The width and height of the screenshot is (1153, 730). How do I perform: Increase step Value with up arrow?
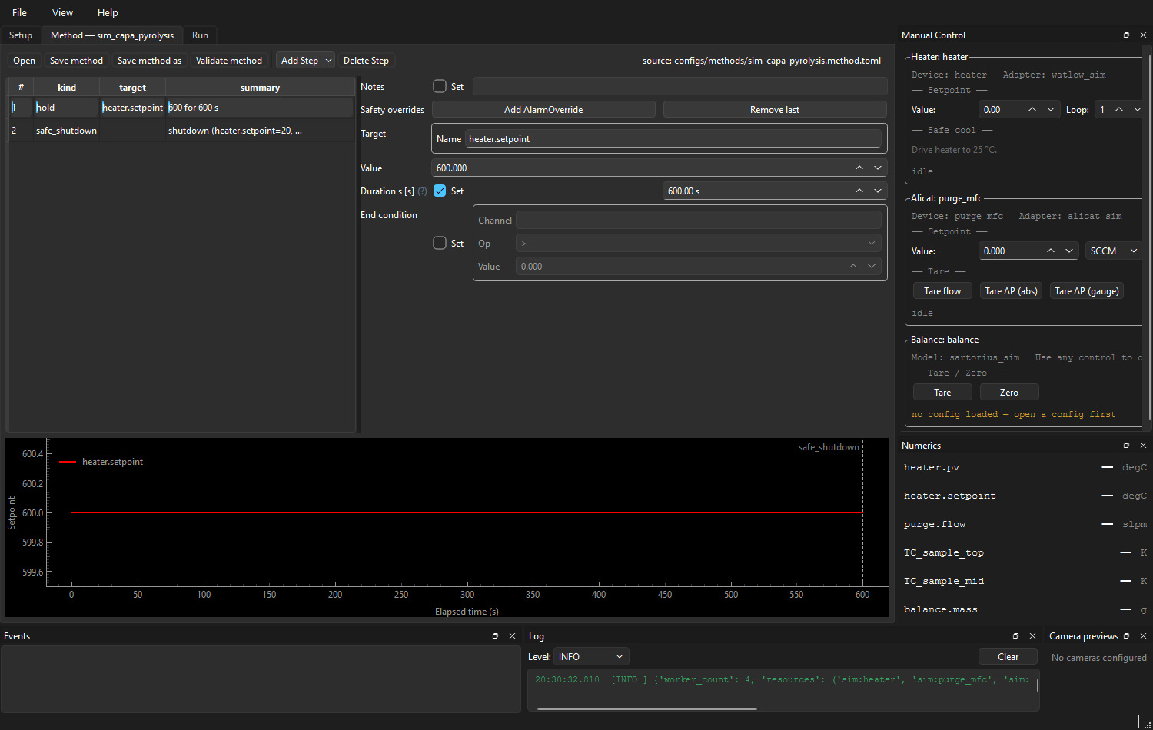[859, 168]
